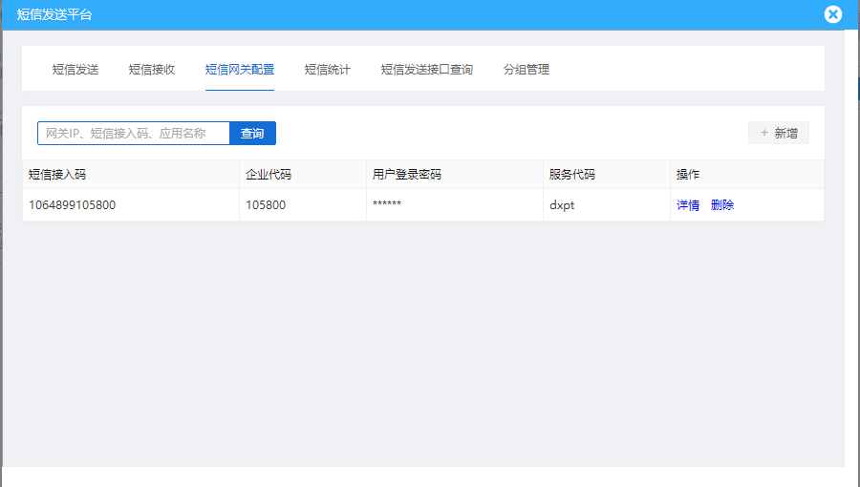The image size is (860, 487).
Task: Switch to the 短信发送 tab
Action: click(75, 70)
